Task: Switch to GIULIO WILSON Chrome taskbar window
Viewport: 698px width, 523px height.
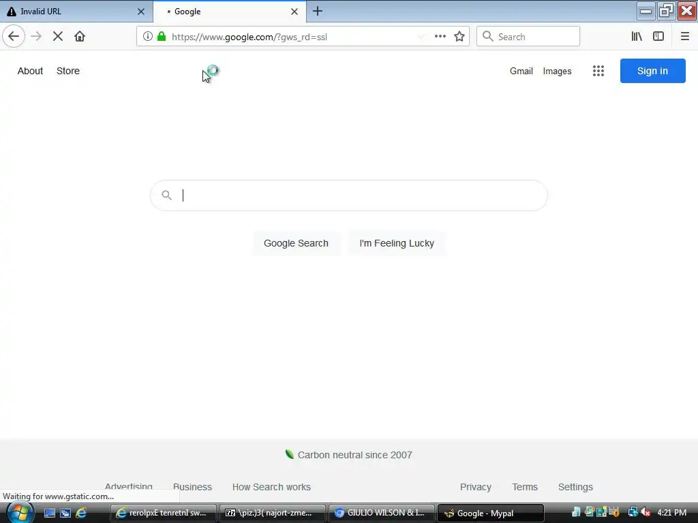Action: pyautogui.click(x=381, y=513)
